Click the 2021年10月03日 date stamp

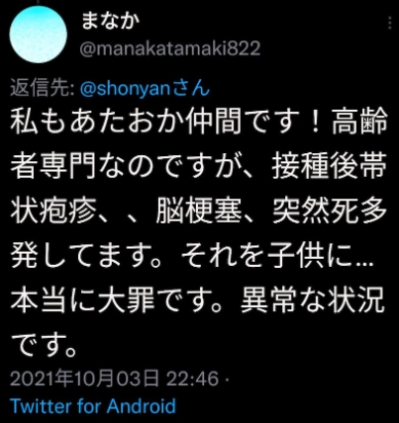(x=84, y=379)
